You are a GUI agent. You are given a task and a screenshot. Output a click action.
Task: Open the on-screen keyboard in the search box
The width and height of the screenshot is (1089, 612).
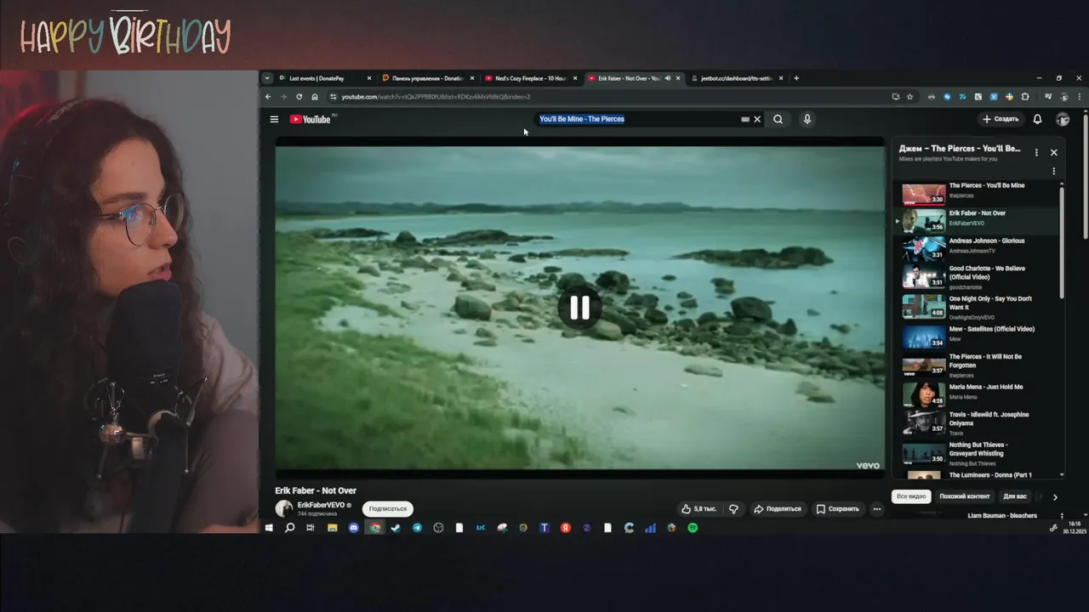[745, 119]
